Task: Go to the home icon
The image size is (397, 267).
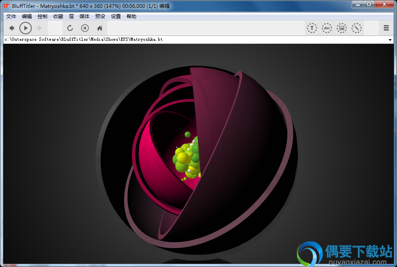Action: coord(100,28)
